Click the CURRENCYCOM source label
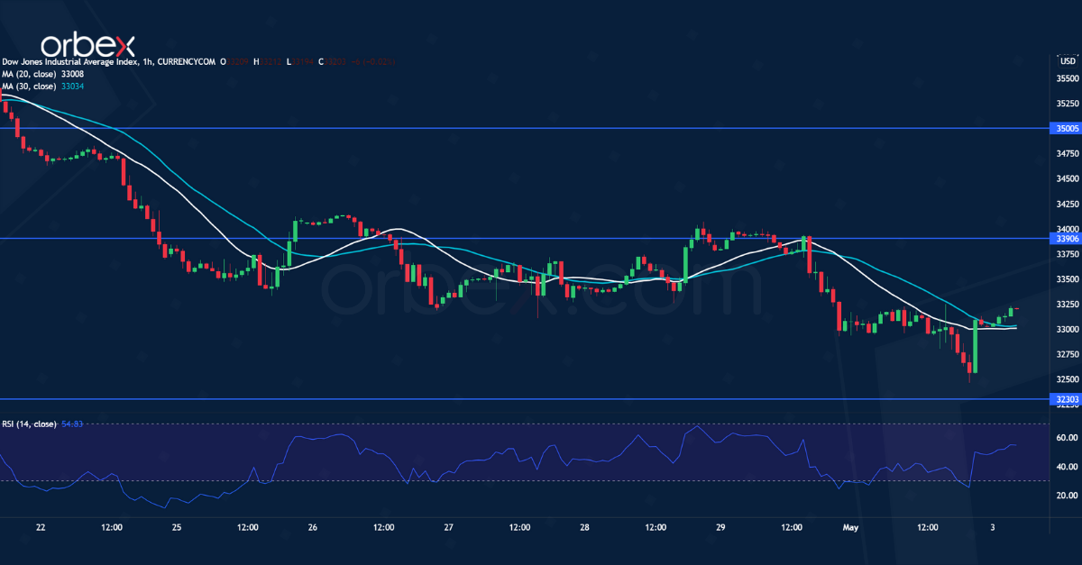Image resolution: width=1082 pixels, height=565 pixels. 183,62
